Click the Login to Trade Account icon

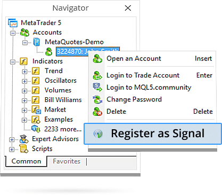[97, 75]
